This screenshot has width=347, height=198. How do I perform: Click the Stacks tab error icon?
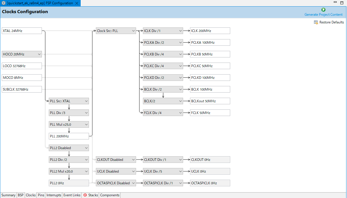coord(85,195)
